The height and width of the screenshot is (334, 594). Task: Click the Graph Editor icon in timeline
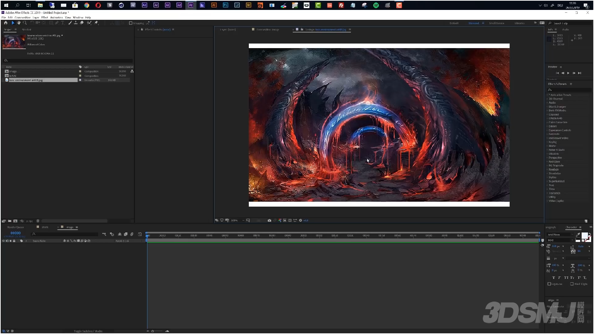140,234
